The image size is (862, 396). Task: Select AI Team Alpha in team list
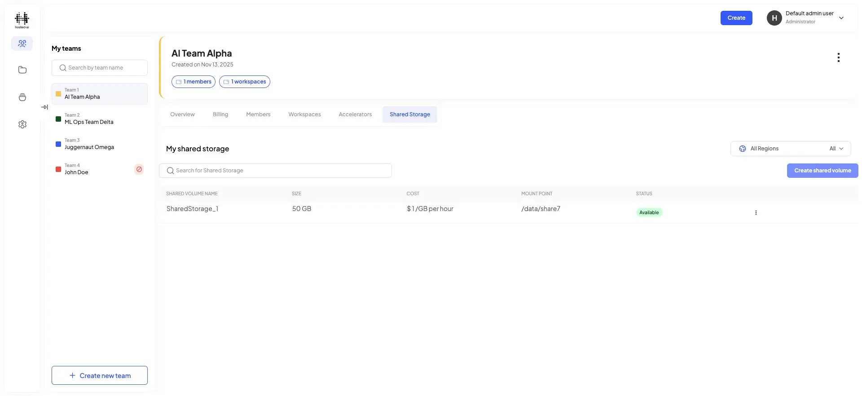click(x=100, y=94)
